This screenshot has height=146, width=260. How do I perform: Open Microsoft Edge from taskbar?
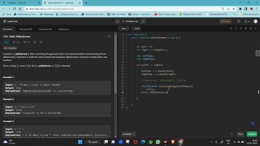pos(143,142)
